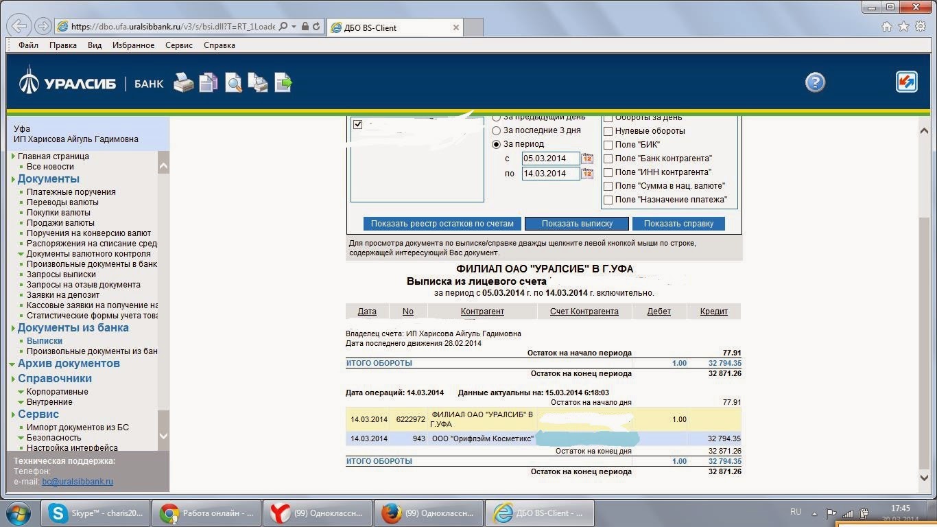937x527 pixels.
Task: Click the browser forward arrow button
Action: [43, 26]
